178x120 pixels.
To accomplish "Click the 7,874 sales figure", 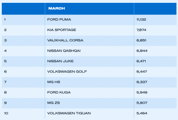I will coord(141,30).
